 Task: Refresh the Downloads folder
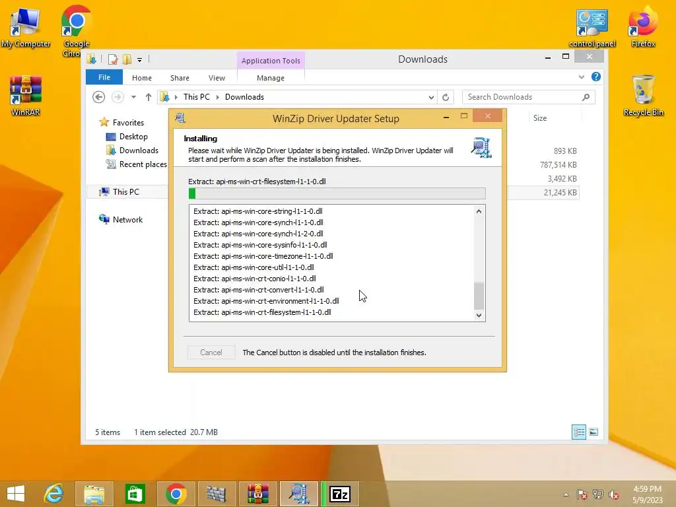pos(446,97)
